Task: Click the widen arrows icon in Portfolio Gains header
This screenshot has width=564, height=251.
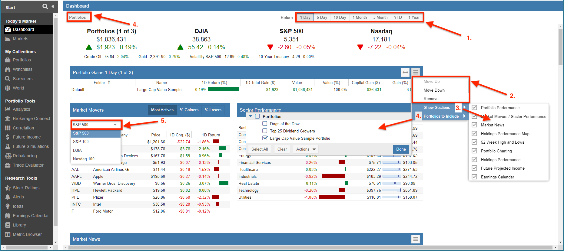Action: [x=405, y=72]
